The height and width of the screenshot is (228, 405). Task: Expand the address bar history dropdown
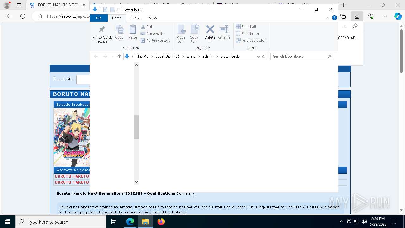[258, 56]
